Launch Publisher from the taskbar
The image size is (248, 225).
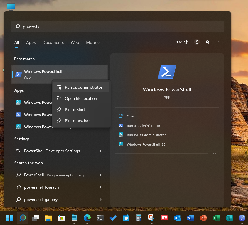[x=229, y=218]
